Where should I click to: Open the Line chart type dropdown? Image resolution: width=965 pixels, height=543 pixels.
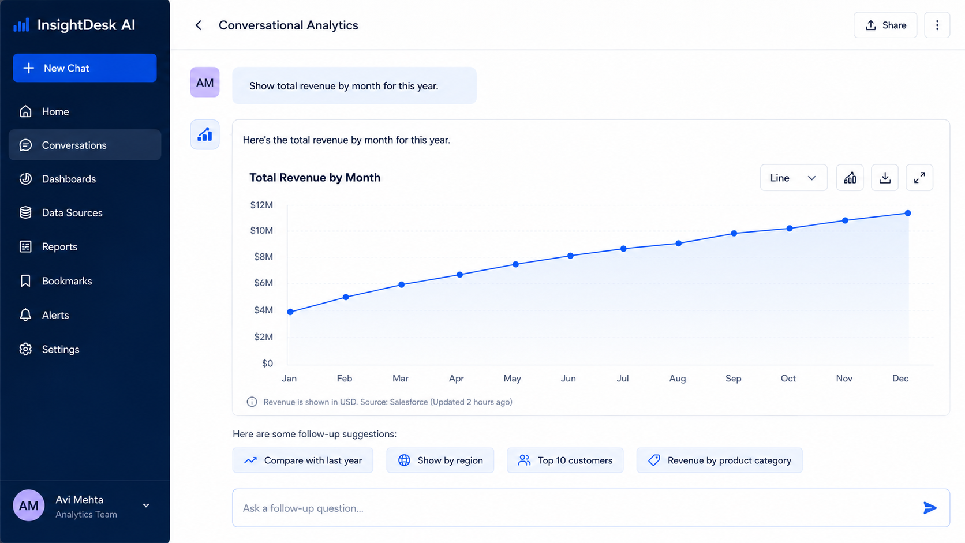794,178
